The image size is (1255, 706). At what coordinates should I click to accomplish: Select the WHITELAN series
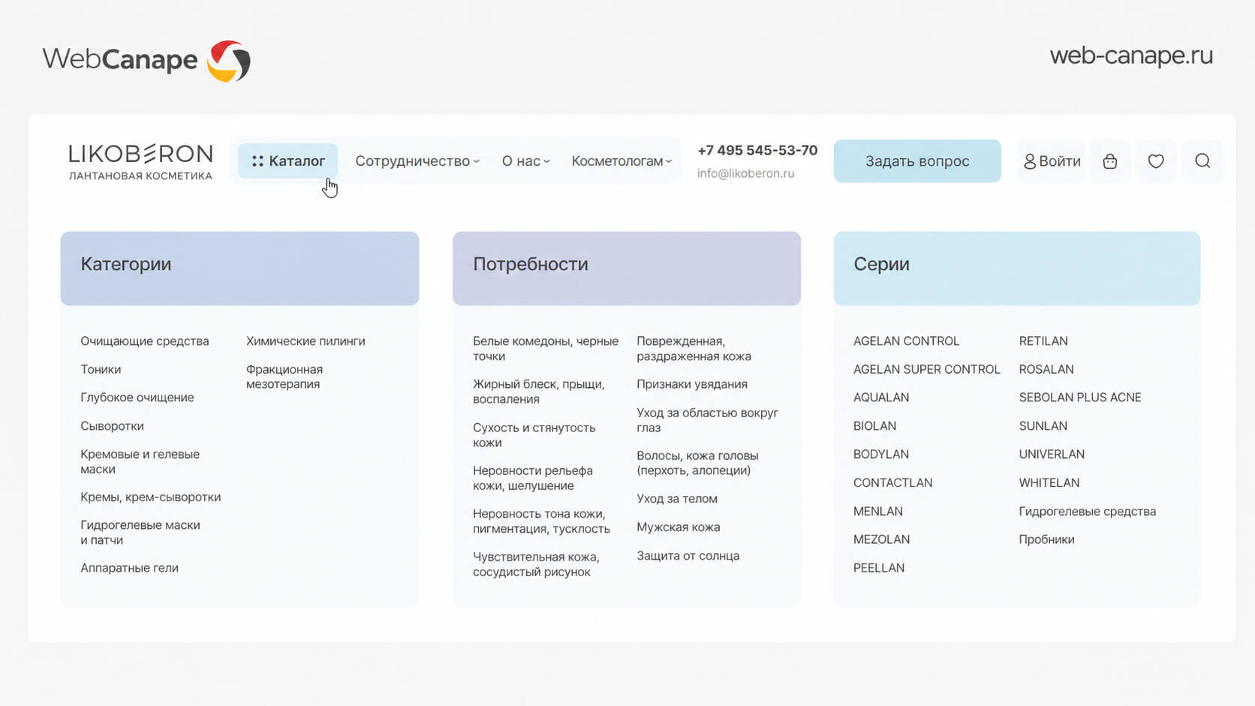pyautogui.click(x=1049, y=483)
